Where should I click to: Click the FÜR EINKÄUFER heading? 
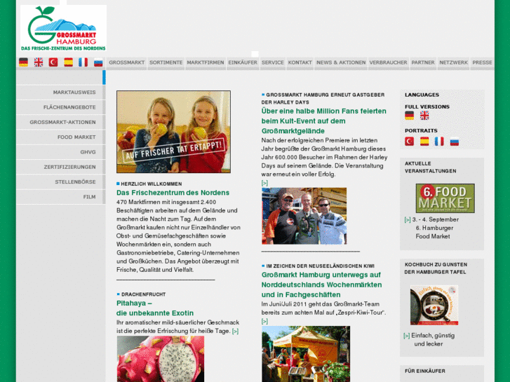click(x=425, y=371)
